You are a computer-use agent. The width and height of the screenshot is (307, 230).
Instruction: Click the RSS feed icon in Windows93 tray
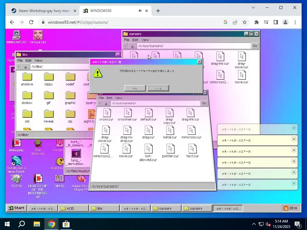point(286,208)
